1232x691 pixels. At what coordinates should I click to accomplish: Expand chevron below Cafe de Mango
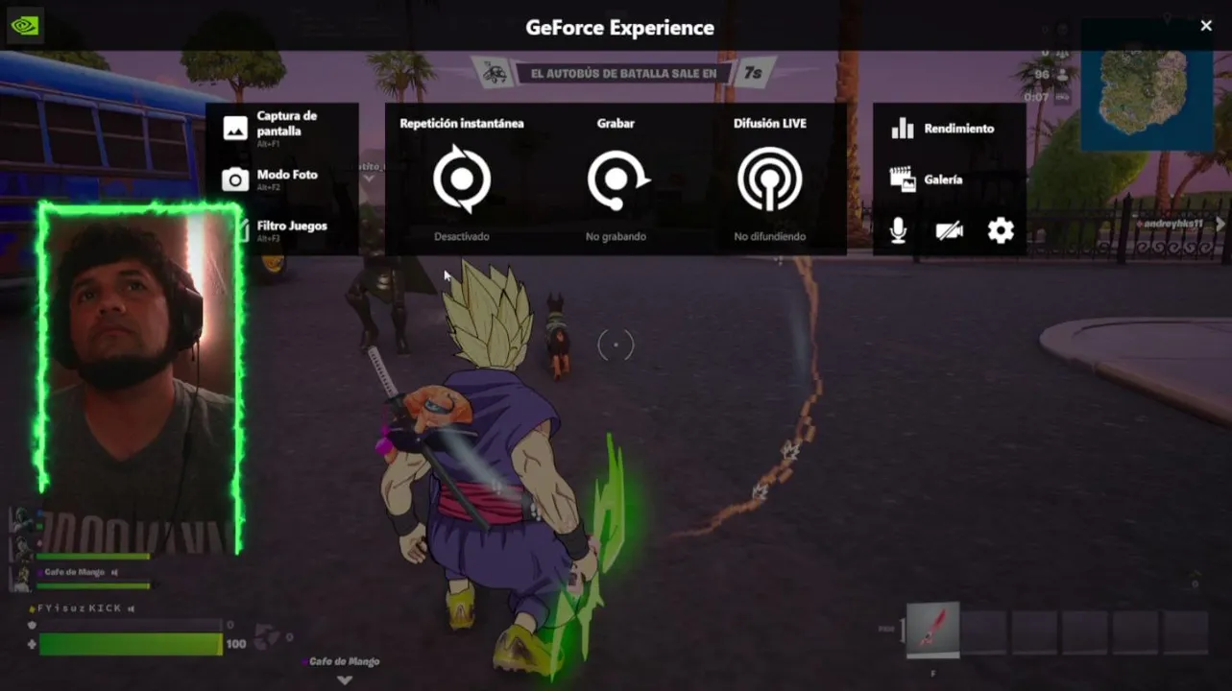coord(345,680)
